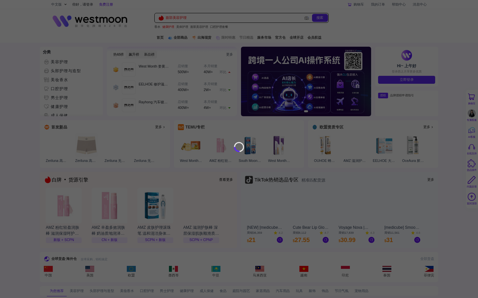Viewport: 478px width, 298px height.
Task: Click the round purple icon on the $30.99 product
Action: (x=371, y=240)
